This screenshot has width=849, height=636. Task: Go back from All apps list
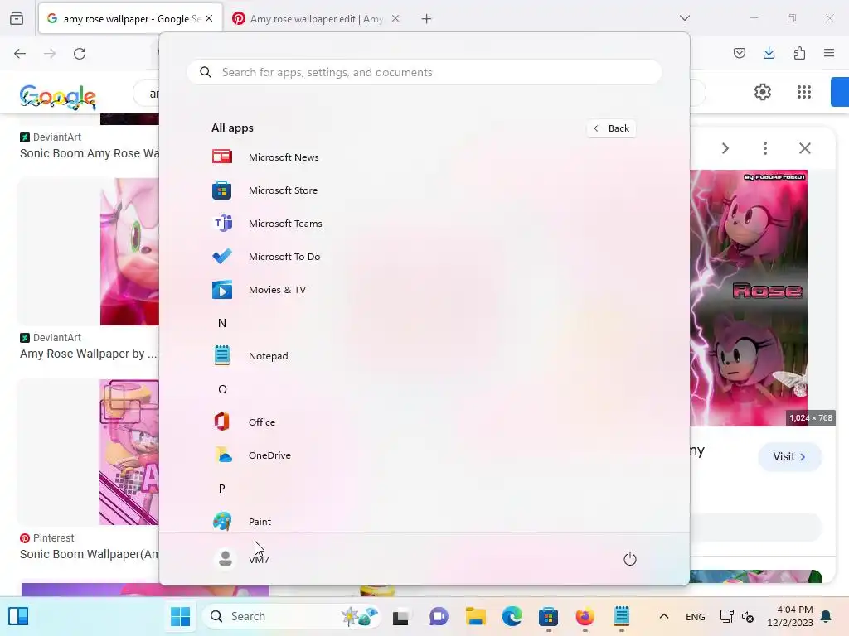pyautogui.click(x=611, y=128)
